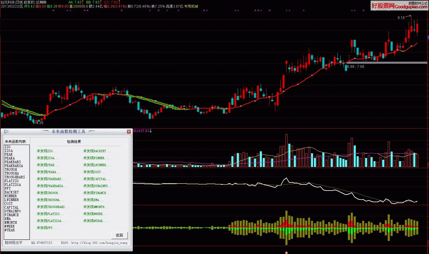Click the 6.98 - 7.08 price range label
The image size is (429, 254).
click(356, 67)
